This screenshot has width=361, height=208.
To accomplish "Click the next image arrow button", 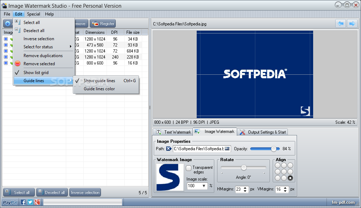I will [x=352, y=24].
